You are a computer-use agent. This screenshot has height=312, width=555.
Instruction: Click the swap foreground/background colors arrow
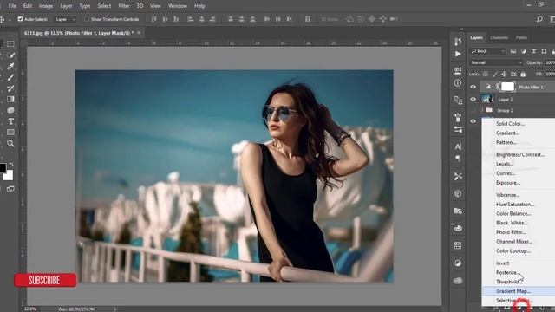11,165
